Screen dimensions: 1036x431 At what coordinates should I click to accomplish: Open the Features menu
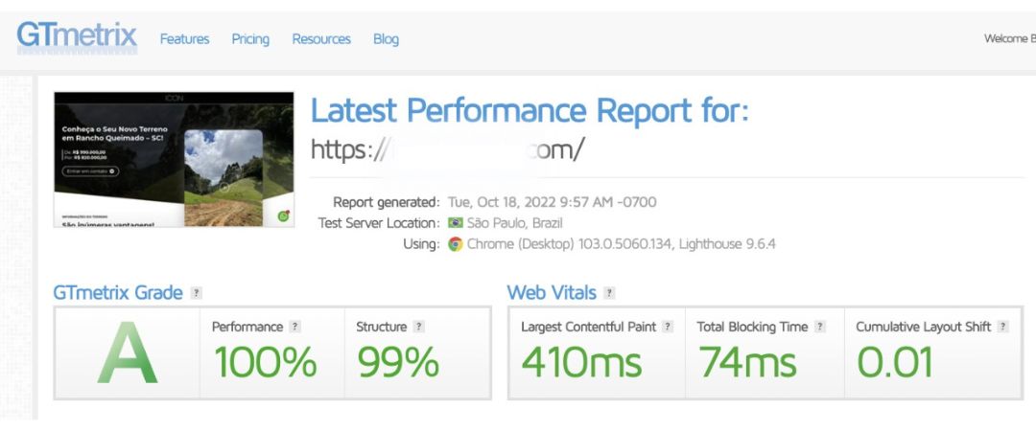pyautogui.click(x=184, y=39)
